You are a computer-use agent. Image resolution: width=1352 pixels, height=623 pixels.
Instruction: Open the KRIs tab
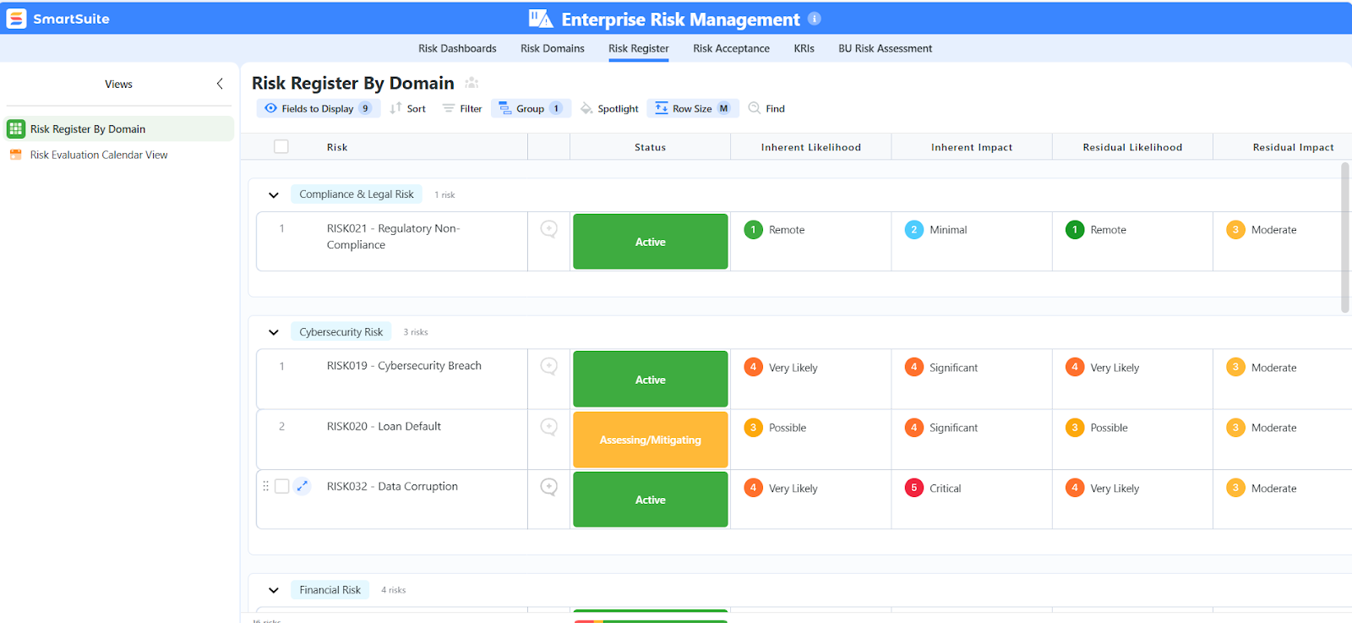click(804, 48)
